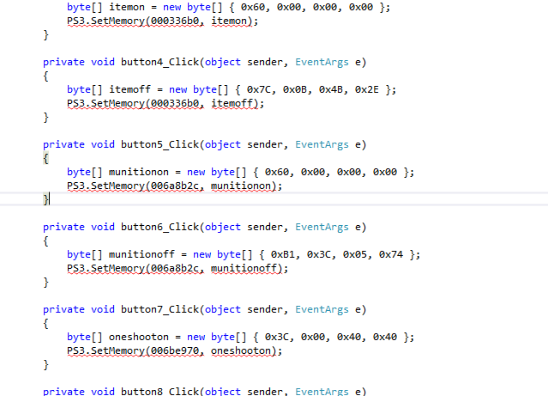Click the munitionoff variable declaration
Viewport: 548px width, 396px height.
142,254
